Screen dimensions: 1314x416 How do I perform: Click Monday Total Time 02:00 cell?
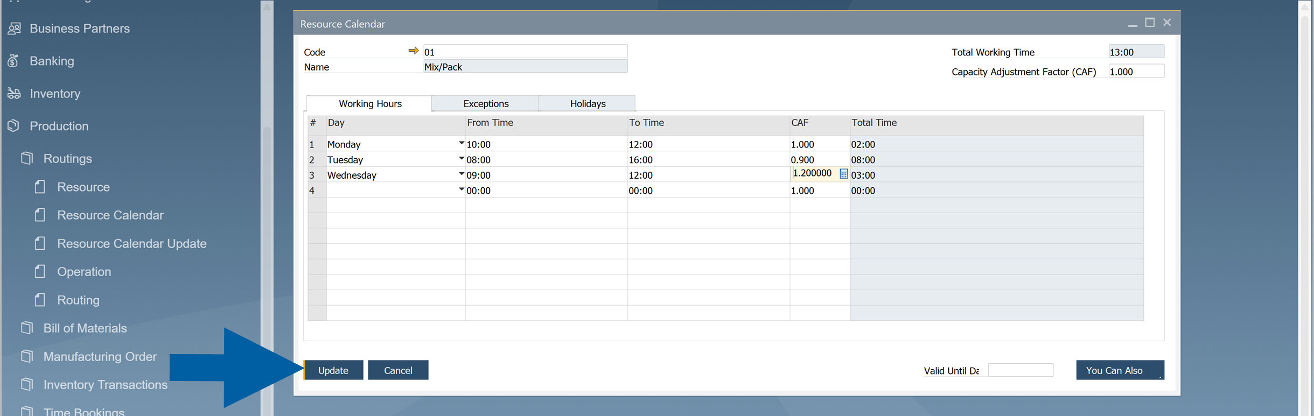point(996,144)
